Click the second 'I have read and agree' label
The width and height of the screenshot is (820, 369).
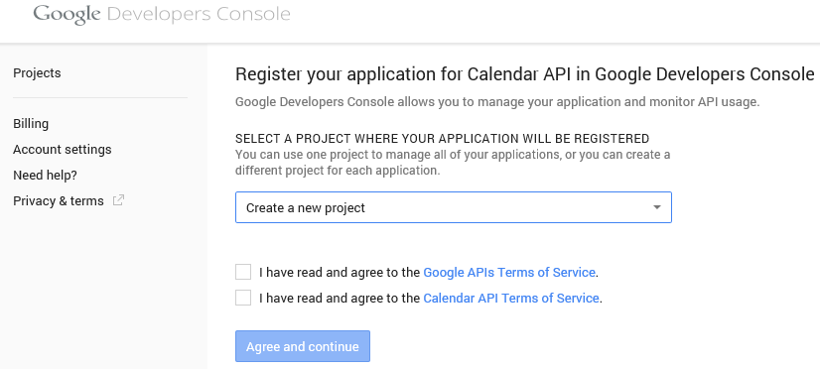coord(340,298)
